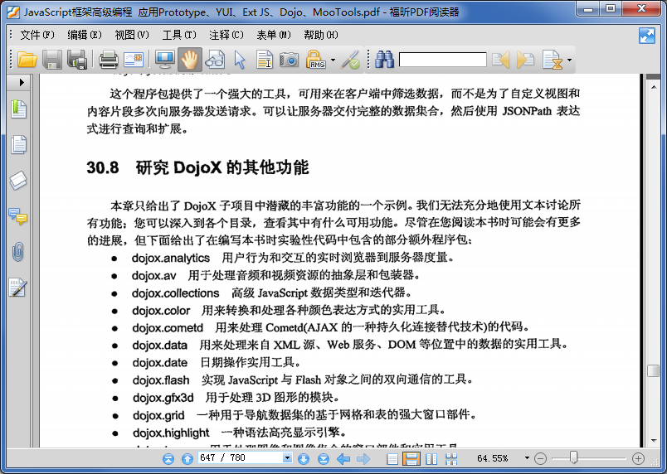Click the monitor full screen view icon
Screen dimensions: 667x474
164,60
